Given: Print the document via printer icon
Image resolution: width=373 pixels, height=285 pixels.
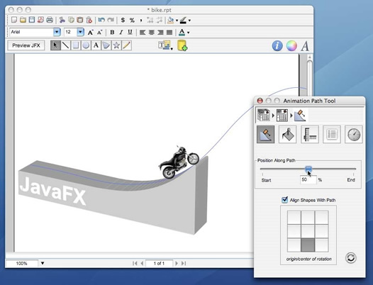Looking at the screenshot, I should (50, 20).
